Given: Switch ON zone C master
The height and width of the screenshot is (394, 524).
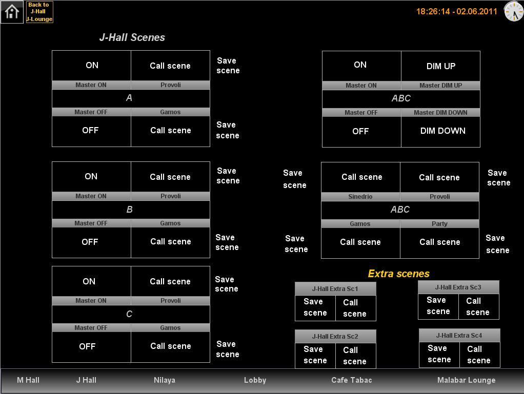Looking at the screenshot, I should pos(90,281).
